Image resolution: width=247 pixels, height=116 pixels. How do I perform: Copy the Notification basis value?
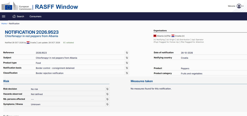[127, 68]
